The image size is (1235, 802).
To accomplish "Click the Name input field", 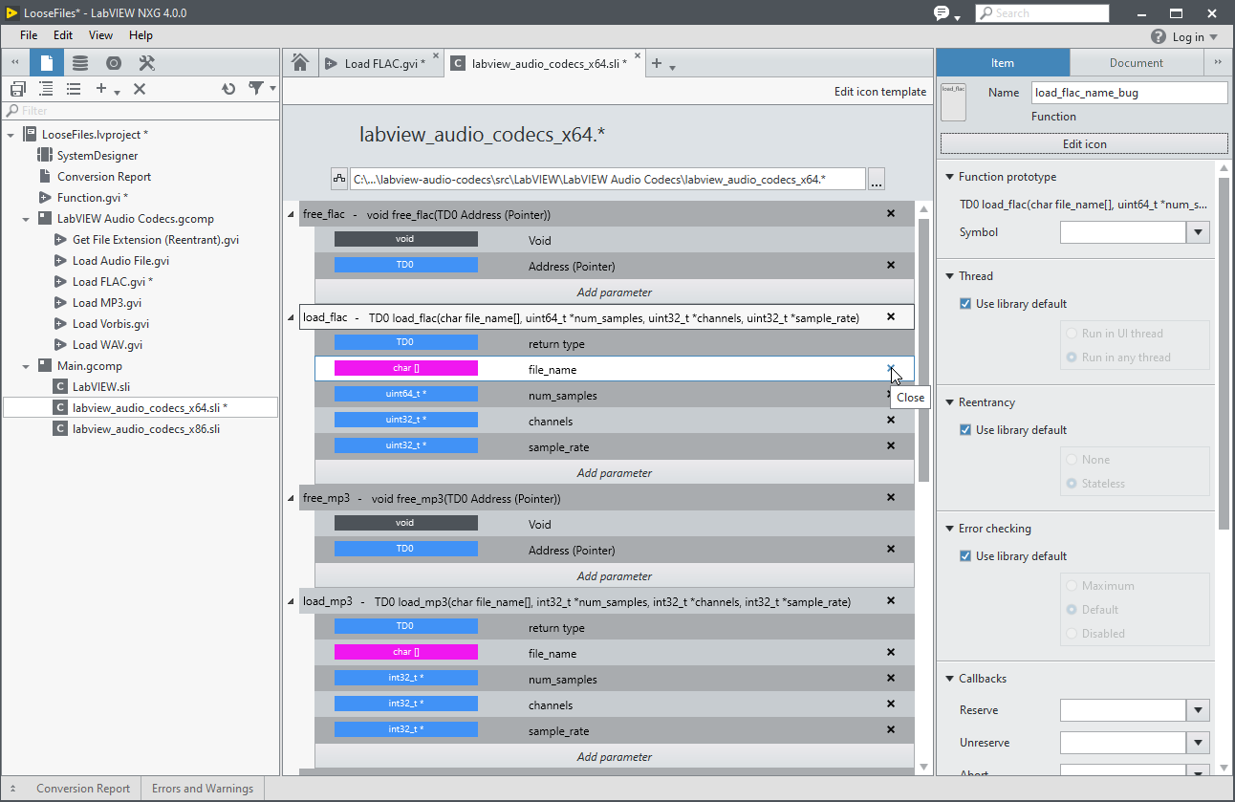I will coord(1130,93).
